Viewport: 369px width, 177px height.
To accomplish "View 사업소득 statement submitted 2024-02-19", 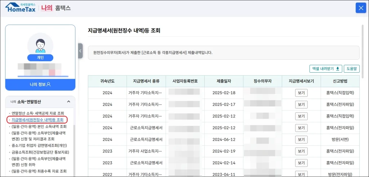I will [x=301, y=151].
